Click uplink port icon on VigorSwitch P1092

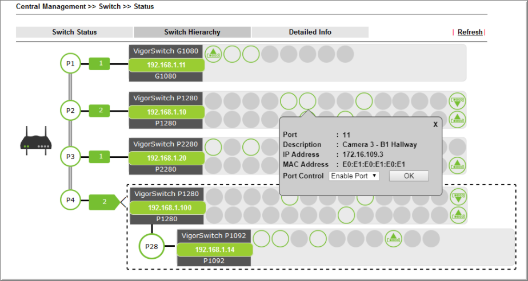click(393, 239)
